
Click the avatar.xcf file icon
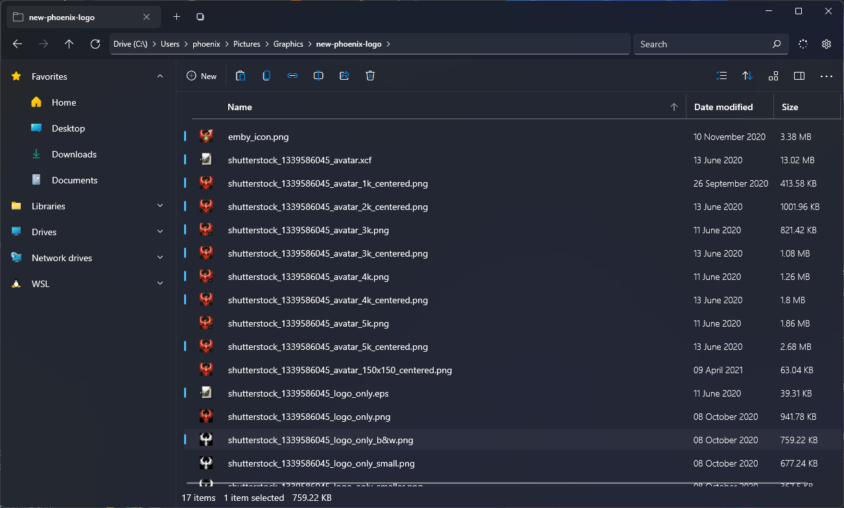click(206, 160)
